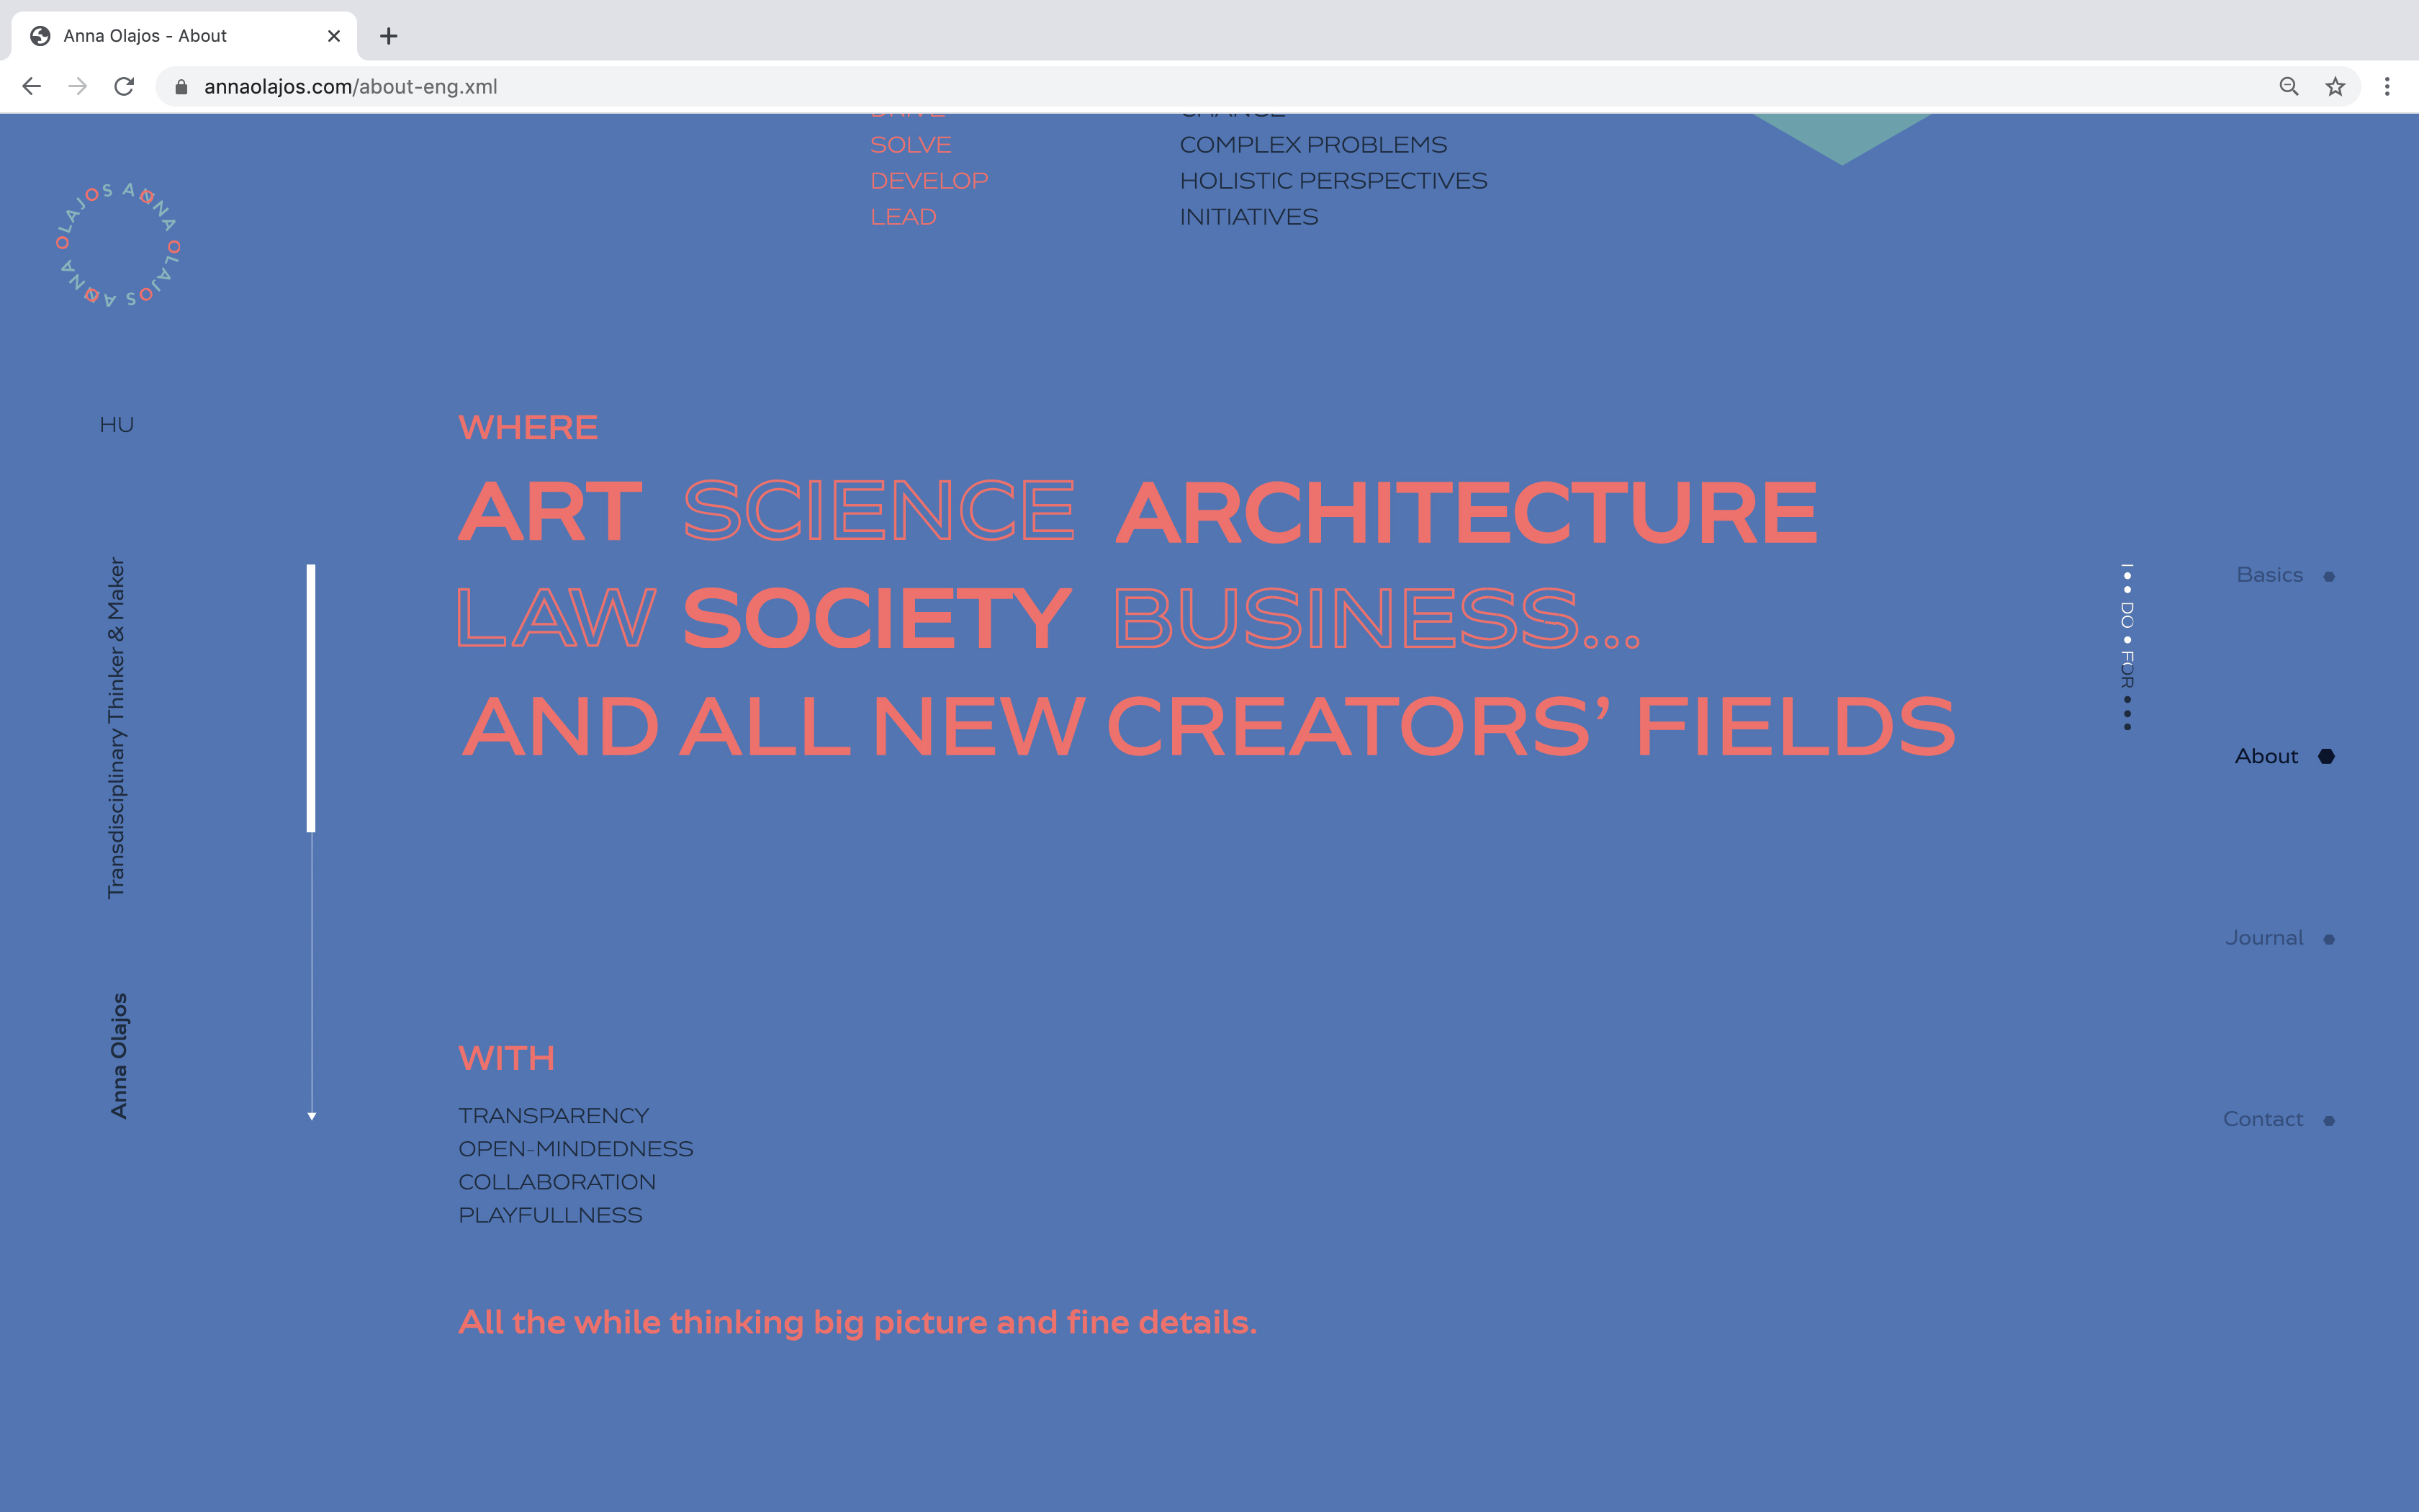2419x1512 pixels.
Task: Click HOLISTIC PERSPECTIVES text
Action: coord(1333,181)
